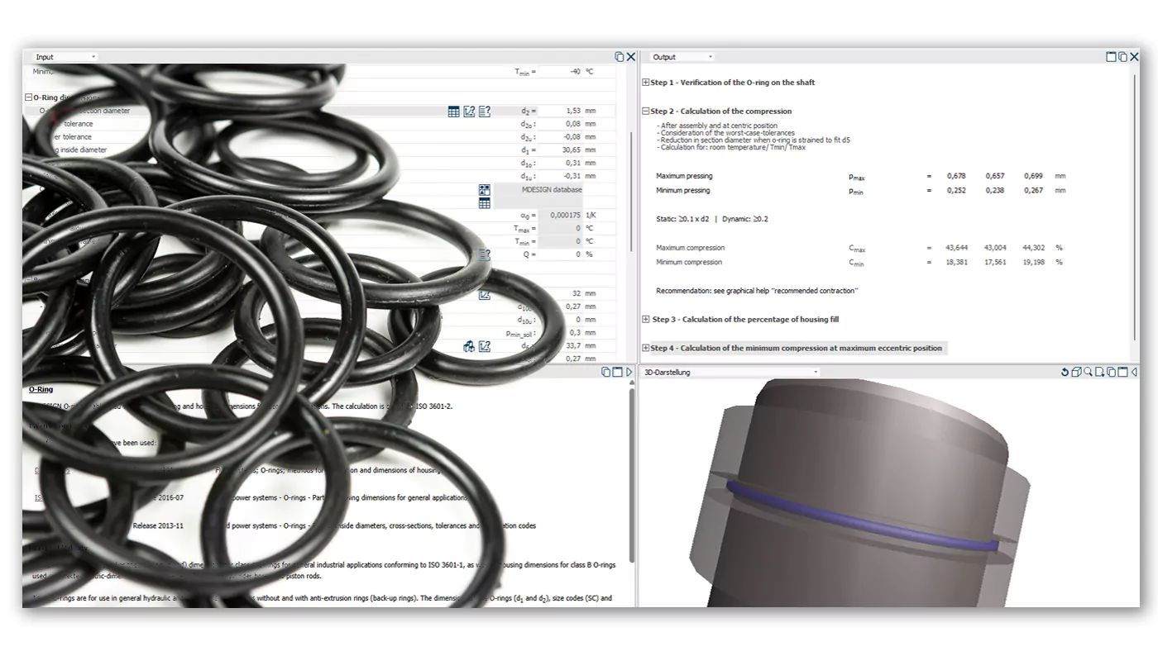
Task: Click the d2 value field showing 1,53
Action: (x=561, y=112)
